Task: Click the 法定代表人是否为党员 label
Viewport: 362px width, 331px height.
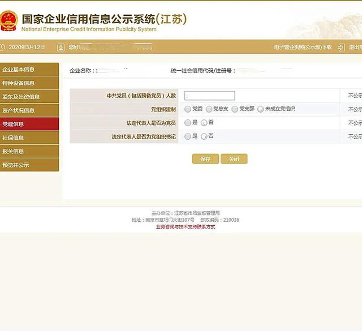Action: [151, 123]
